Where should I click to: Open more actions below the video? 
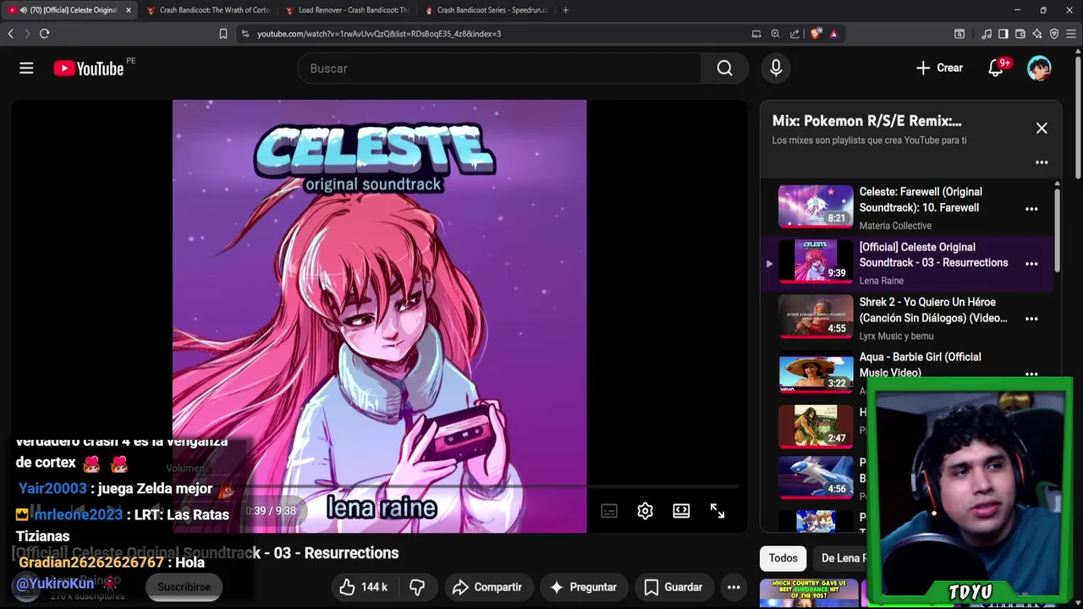coord(734,587)
